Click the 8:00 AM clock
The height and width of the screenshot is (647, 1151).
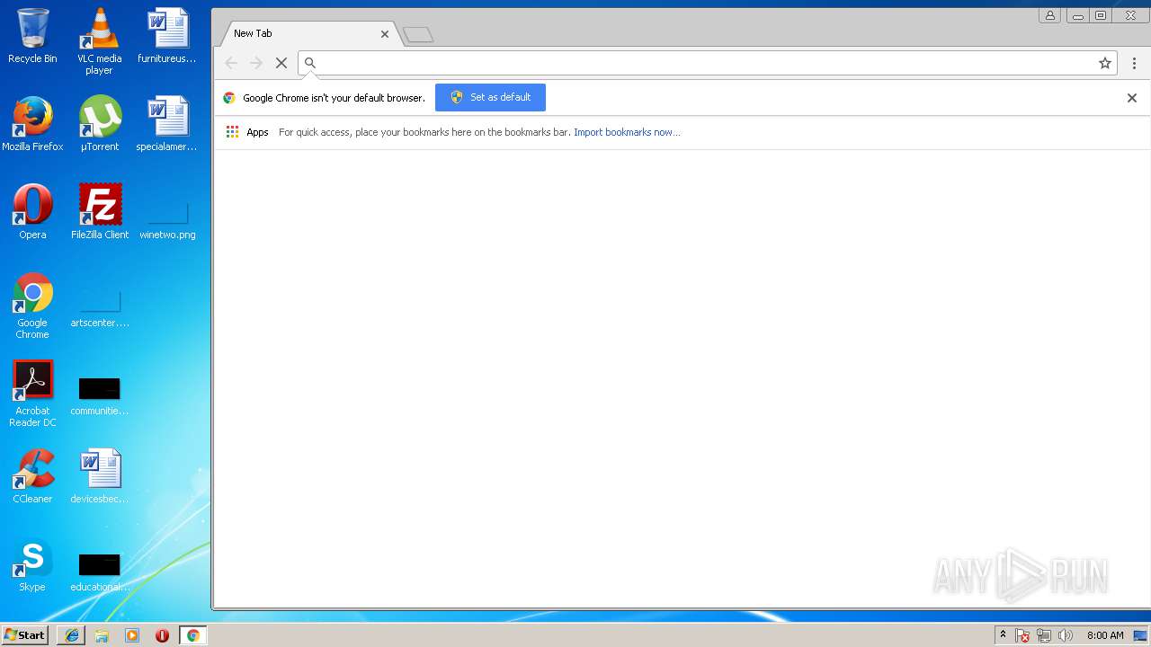[1105, 635]
